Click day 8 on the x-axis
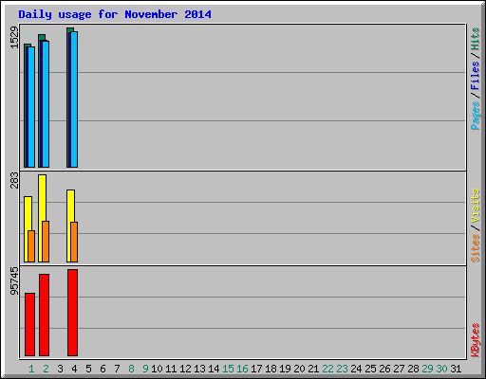The height and width of the screenshot is (379, 486). click(131, 369)
